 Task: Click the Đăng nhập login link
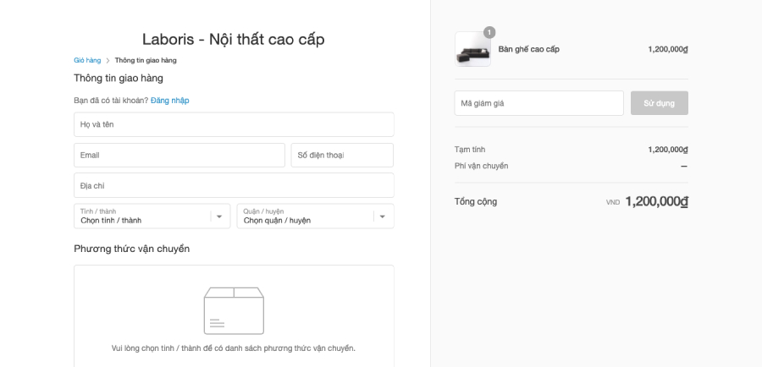point(169,101)
